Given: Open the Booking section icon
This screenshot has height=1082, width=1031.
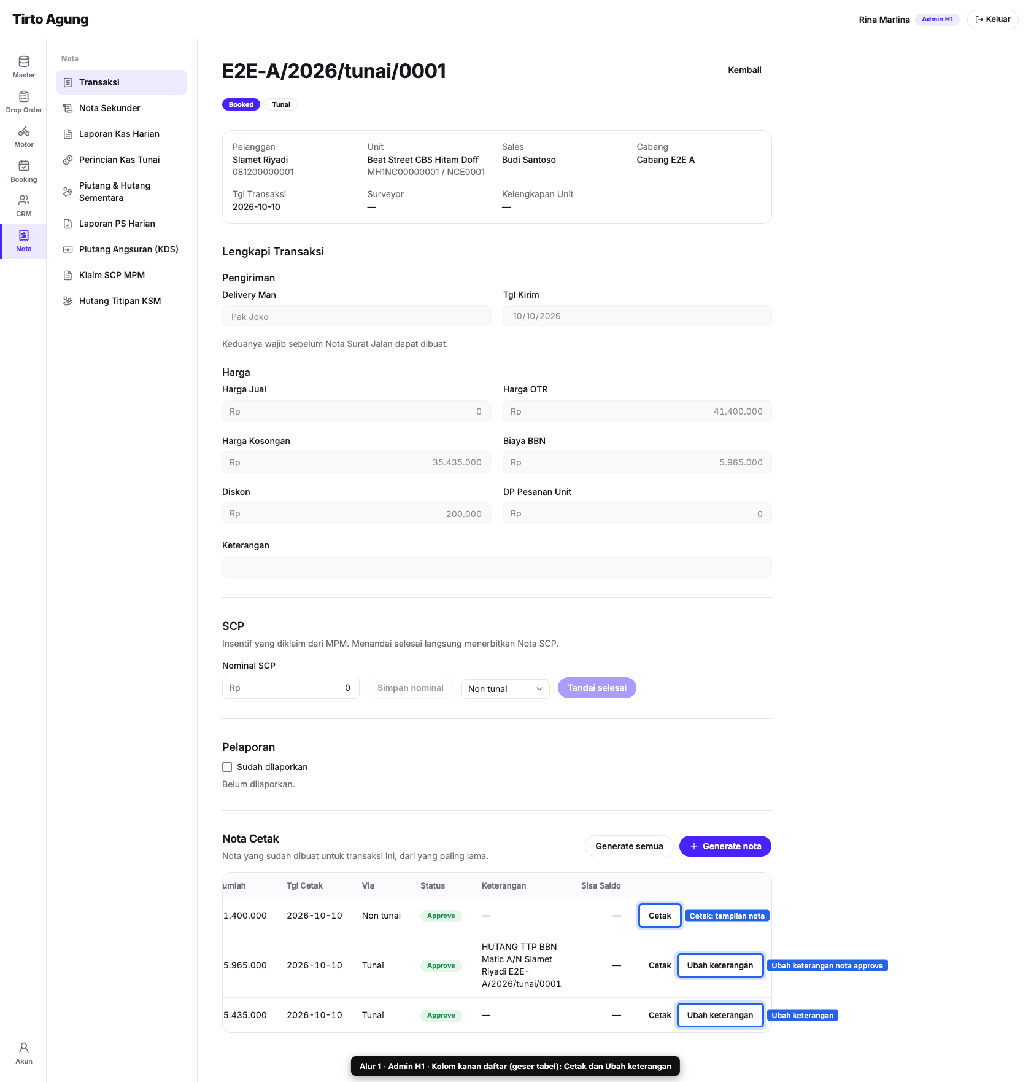Looking at the screenshot, I should [23, 166].
